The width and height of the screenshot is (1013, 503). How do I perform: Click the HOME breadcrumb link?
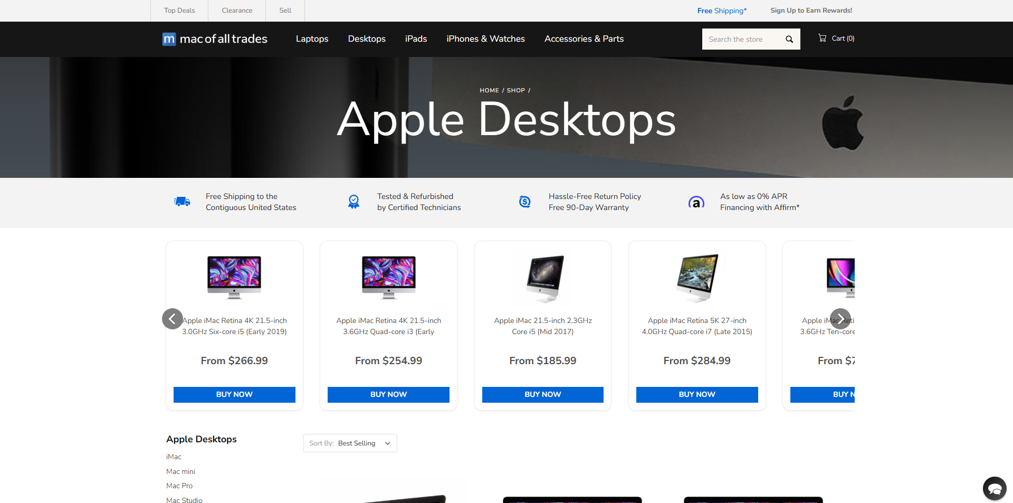pos(489,90)
